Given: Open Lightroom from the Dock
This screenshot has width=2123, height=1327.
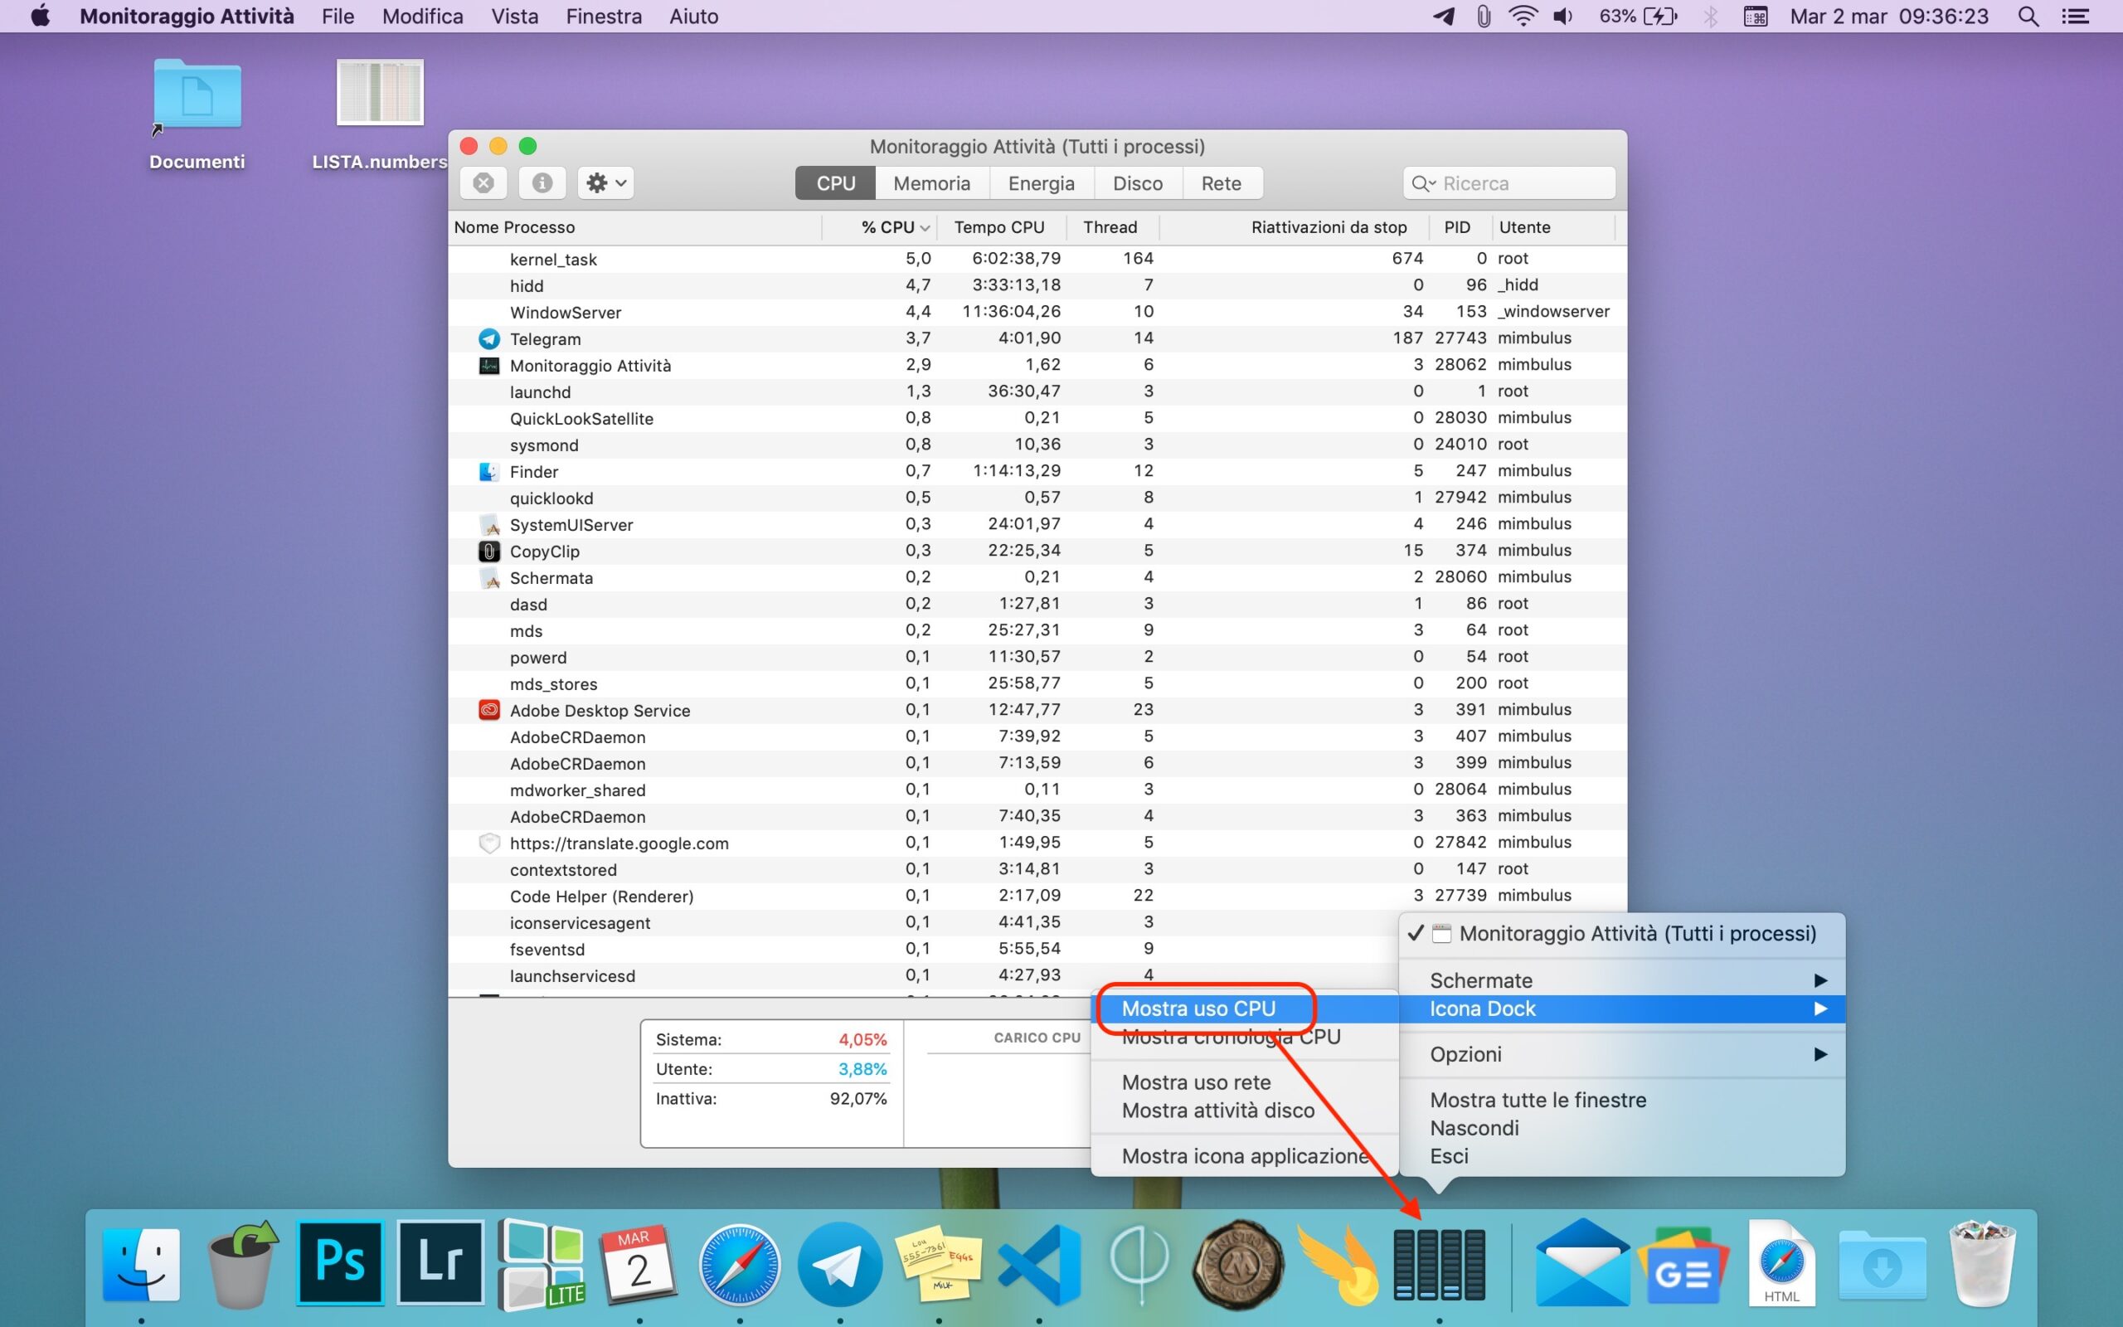Looking at the screenshot, I should tap(440, 1262).
